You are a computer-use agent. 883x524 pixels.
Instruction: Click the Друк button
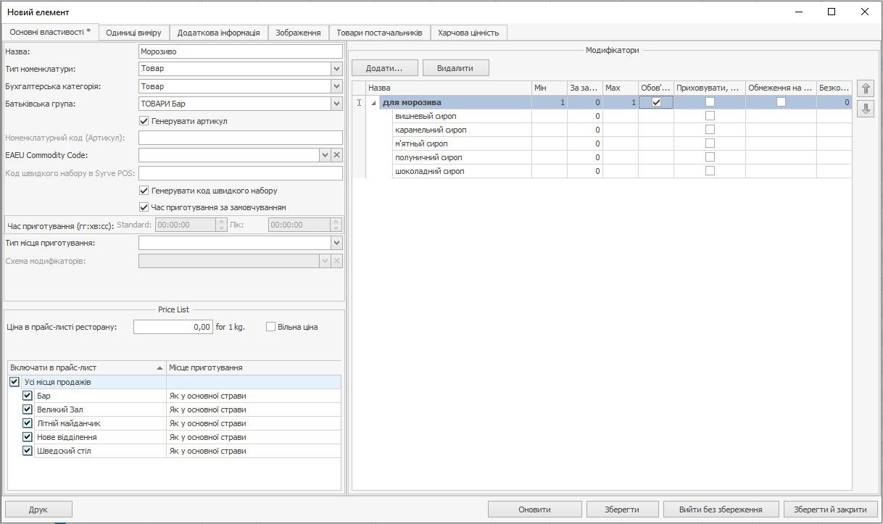pos(38,509)
